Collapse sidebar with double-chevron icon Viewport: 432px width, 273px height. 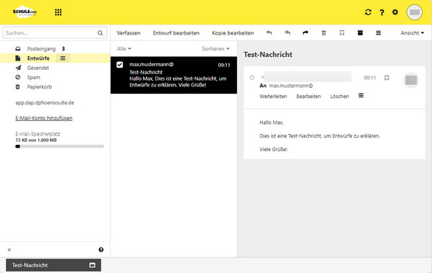click(x=9, y=249)
